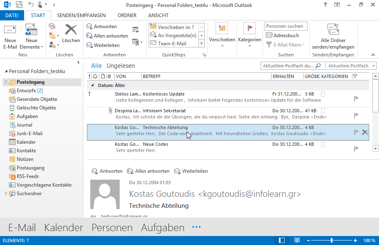Forward message via ribbon Weiterleiten
Image resolution: width=379 pixels, height=245 pixels.
[103, 45]
